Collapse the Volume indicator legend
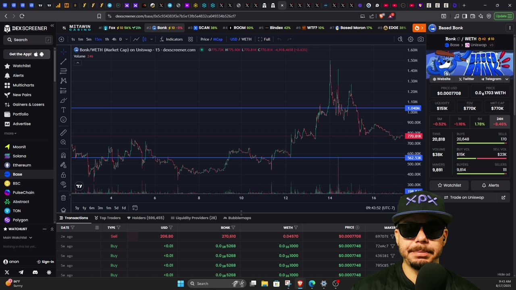Viewport: 516px width, 290px height. (x=77, y=63)
